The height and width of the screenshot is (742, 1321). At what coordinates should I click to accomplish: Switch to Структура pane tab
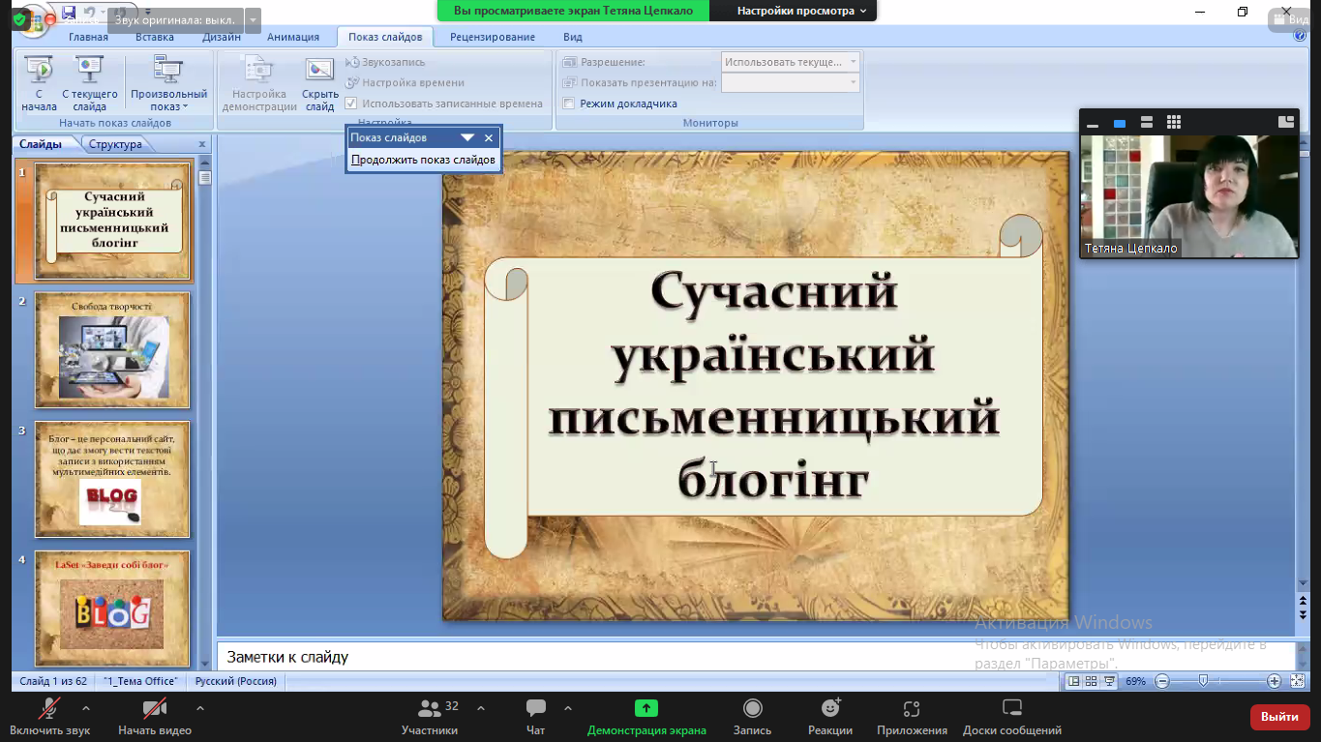(x=116, y=144)
